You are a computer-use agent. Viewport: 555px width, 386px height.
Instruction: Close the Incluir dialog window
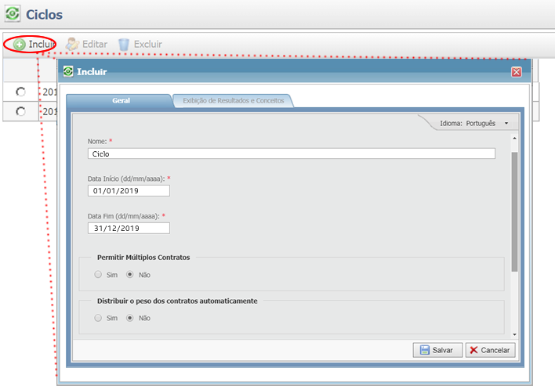516,72
